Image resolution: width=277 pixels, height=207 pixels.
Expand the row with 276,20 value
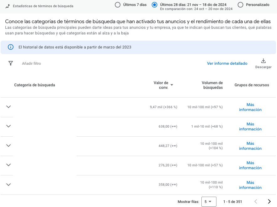8,165
